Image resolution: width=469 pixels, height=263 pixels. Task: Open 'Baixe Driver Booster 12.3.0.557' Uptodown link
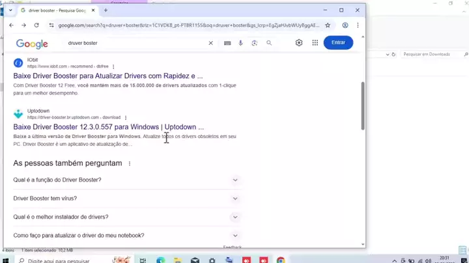pos(108,127)
